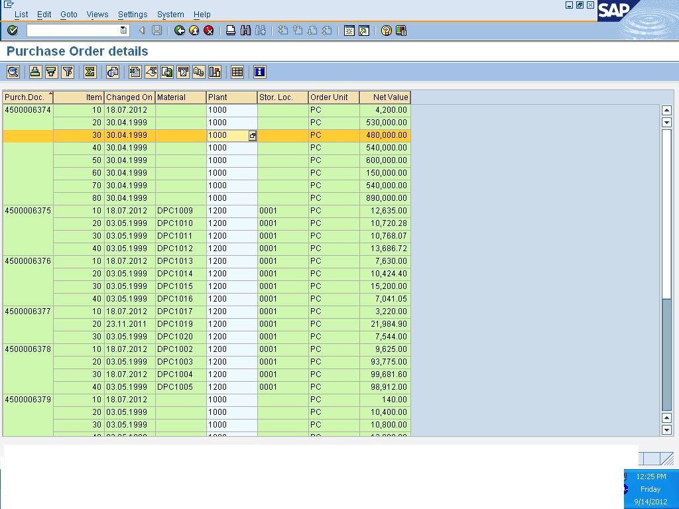
Task: Select the Plant column header
Action: tap(231, 97)
